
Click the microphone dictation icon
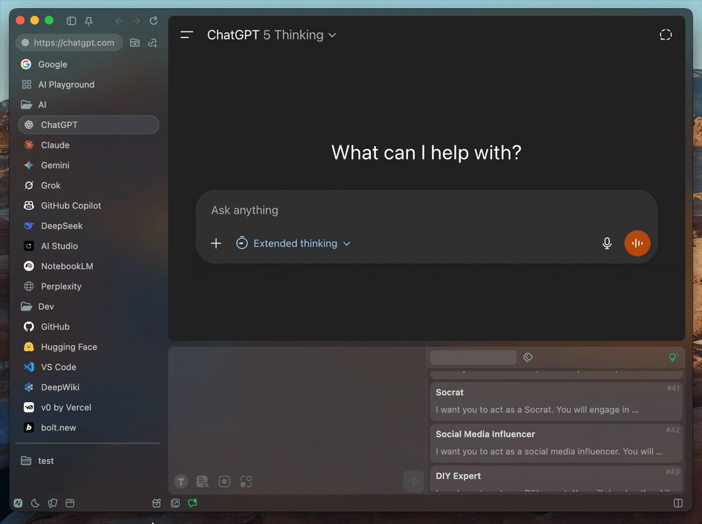coord(607,243)
